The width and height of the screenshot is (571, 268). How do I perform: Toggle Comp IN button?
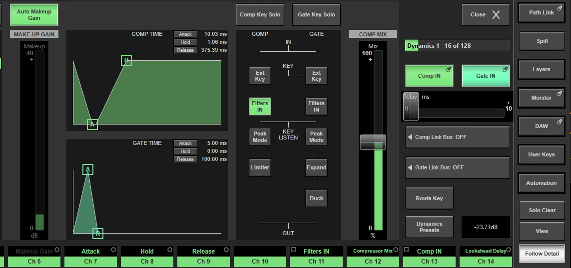(429, 76)
